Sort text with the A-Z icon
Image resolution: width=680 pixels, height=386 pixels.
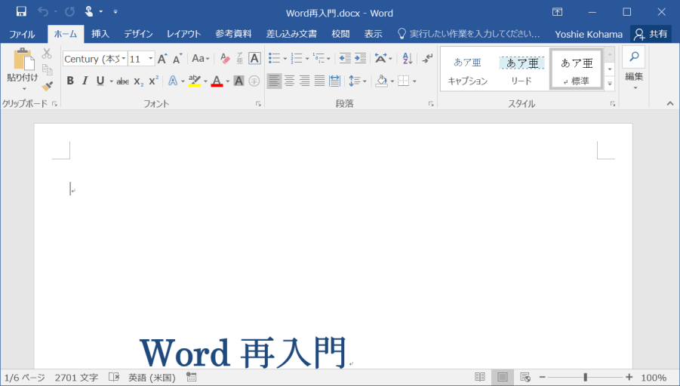(x=408, y=59)
